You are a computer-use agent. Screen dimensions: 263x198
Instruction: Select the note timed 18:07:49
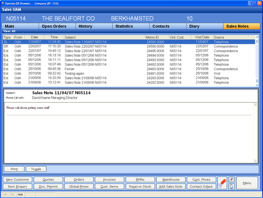pos(129,65)
